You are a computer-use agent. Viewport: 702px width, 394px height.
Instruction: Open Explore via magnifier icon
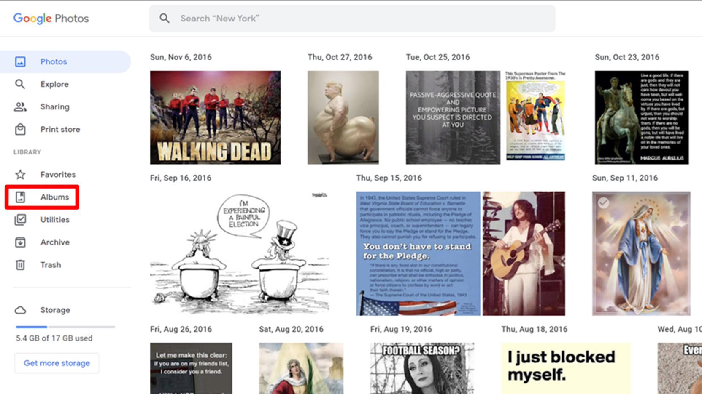[x=20, y=84]
